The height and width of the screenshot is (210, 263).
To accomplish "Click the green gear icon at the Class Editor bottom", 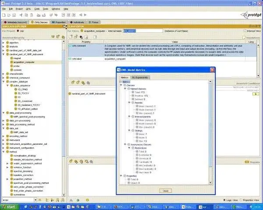I will coord(78,200).
